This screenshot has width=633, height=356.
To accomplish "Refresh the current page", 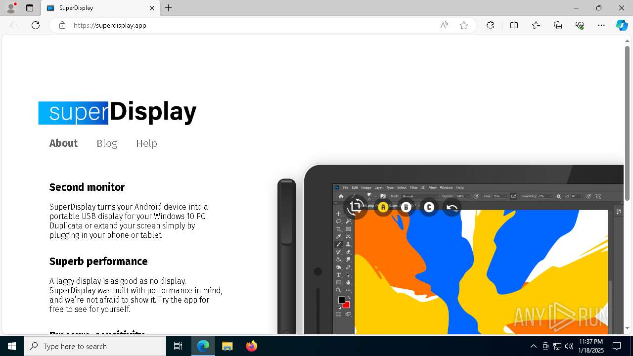I will (x=36, y=25).
